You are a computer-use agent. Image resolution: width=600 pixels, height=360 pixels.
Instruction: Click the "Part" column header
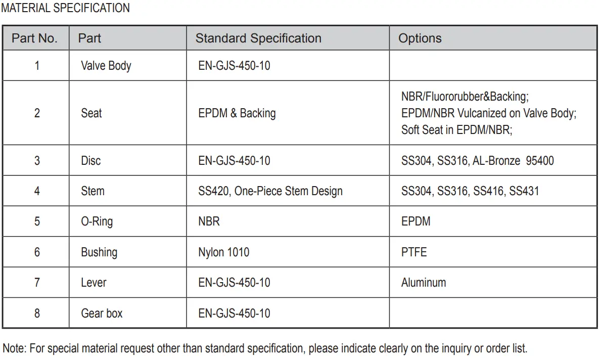coord(89,38)
